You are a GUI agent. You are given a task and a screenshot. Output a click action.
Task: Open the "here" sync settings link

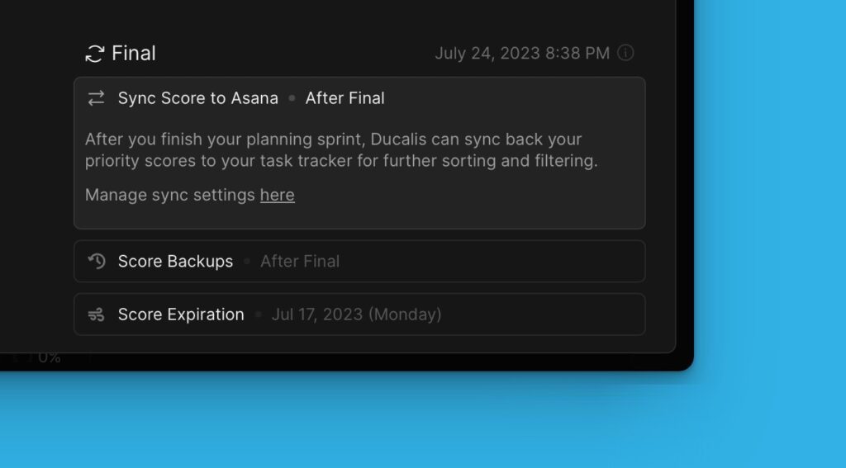[x=278, y=195]
